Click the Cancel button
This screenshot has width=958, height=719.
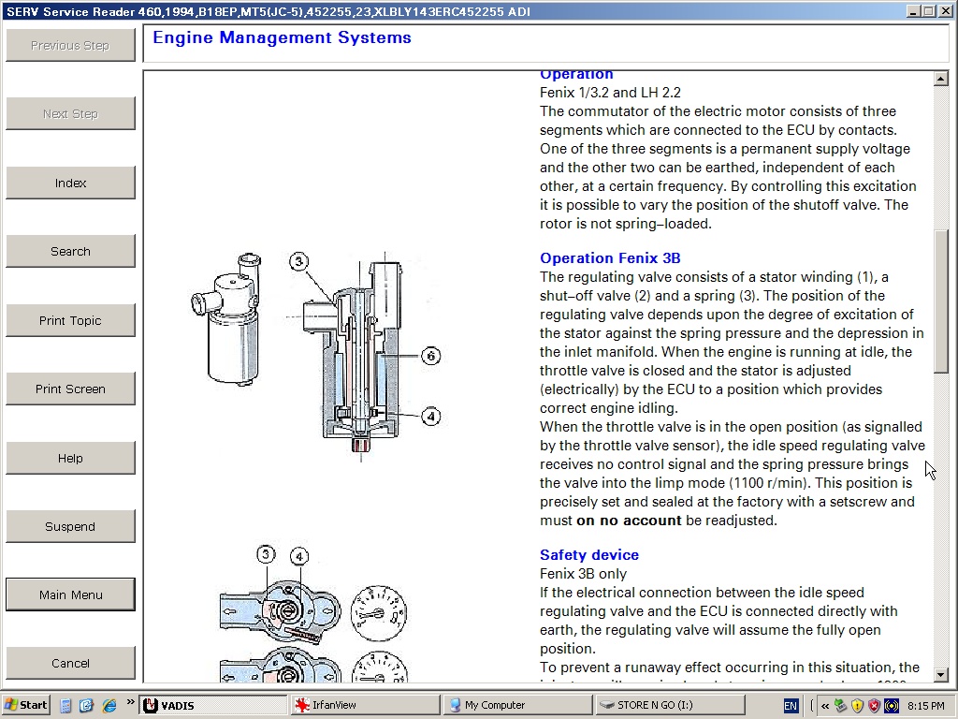click(x=70, y=664)
